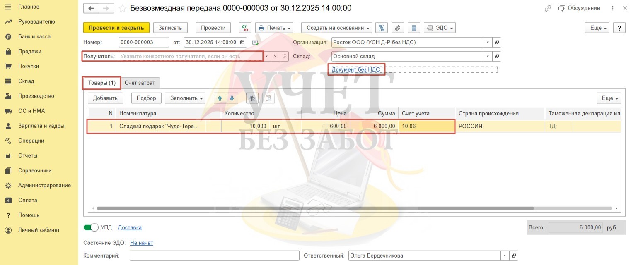Toggle the УПД switch
The image size is (631, 265).
coord(91,227)
